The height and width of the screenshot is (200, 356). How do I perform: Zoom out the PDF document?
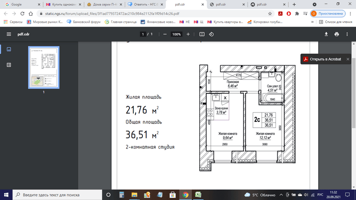click(x=165, y=34)
